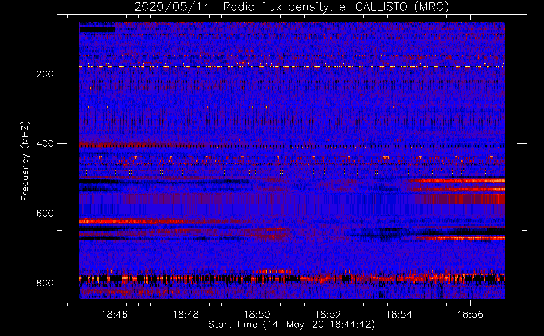Click the 400 frequency tick label

coord(45,144)
